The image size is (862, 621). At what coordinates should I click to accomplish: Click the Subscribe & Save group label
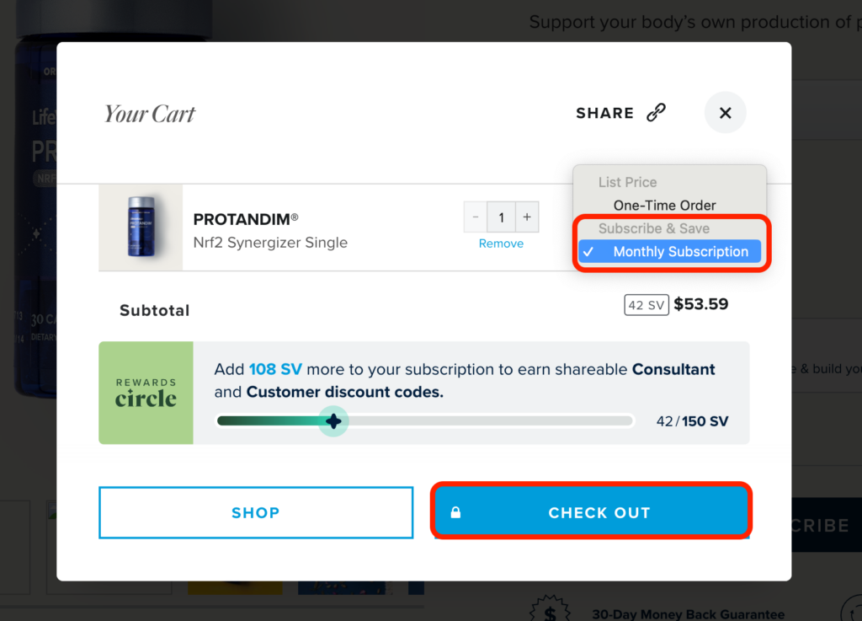coord(653,228)
